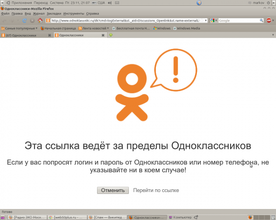Open the back/forward history dropdown arrow
Viewport: 276px width, 220px height.
point(18,21)
